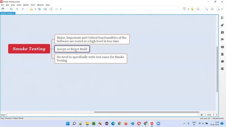Click the Redo arrow
The image size is (226, 127).
click(23, 9)
